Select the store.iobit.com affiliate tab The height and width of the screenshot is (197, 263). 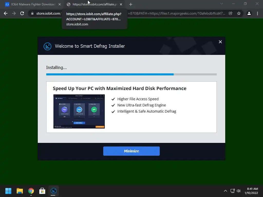click(95, 4)
